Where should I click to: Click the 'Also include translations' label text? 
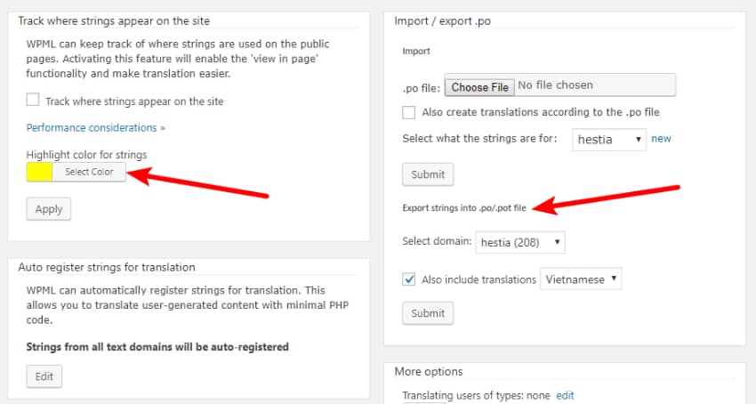479,279
